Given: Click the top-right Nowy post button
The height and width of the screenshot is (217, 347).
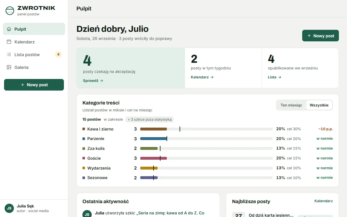Looking at the screenshot, I should 320,36.
